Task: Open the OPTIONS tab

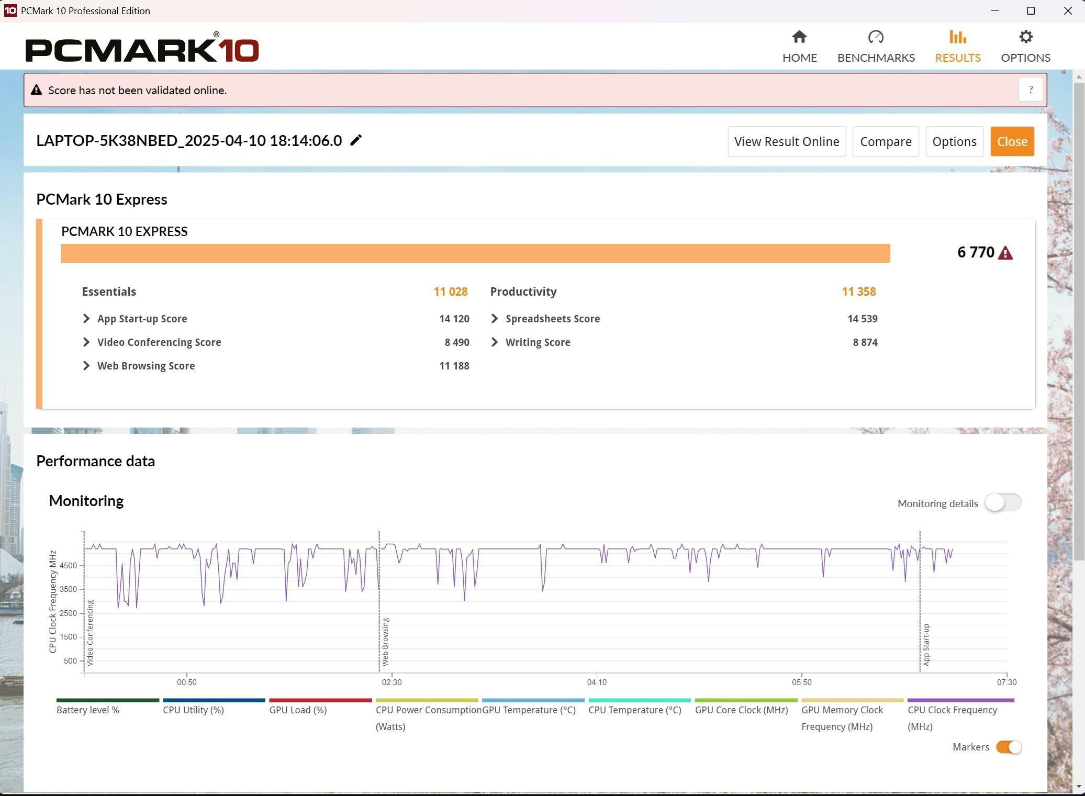Action: point(1025,47)
